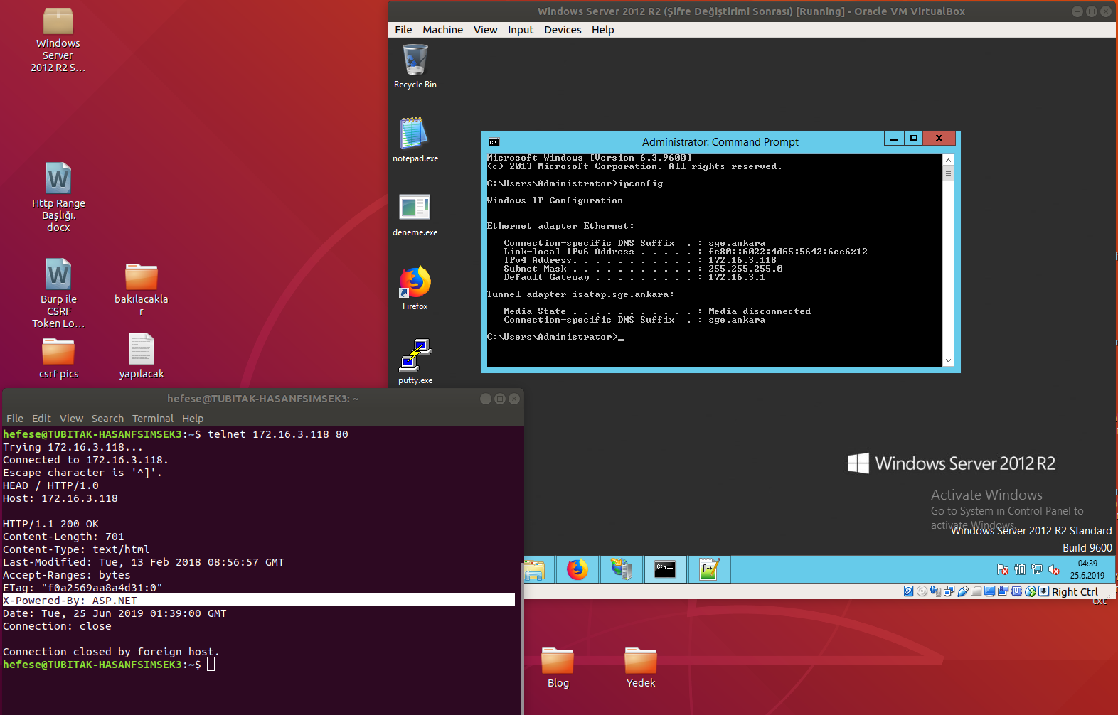The width and height of the screenshot is (1118, 715).
Task: Select the Yedek folder on the desktop
Action: (x=641, y=667)
